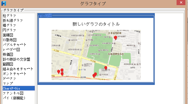Select ドーナツ chart type

19,79
